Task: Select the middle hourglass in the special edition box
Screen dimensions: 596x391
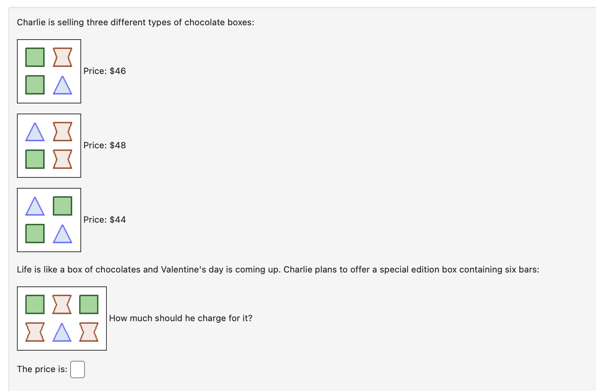Action: point(62,304)
